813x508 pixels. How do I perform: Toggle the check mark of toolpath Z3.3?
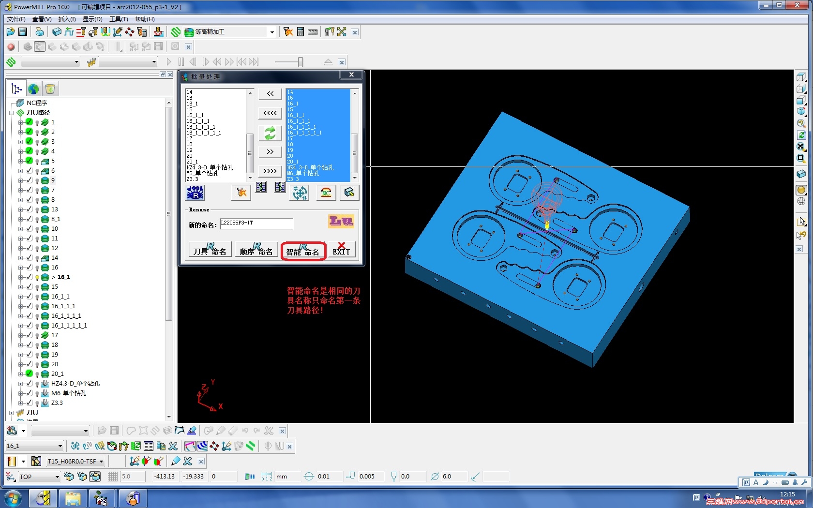click(x=29, y=403)
